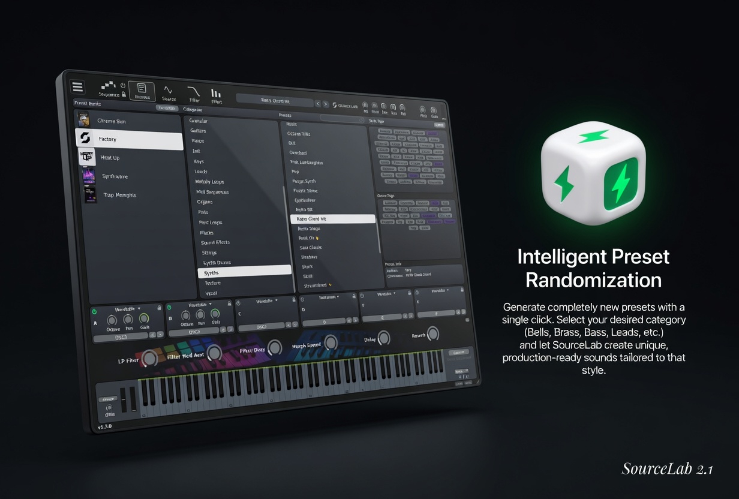Viewport: 739px width, 499px height.
Task: Toggle oscillator B power button
Action: [170, 306]
